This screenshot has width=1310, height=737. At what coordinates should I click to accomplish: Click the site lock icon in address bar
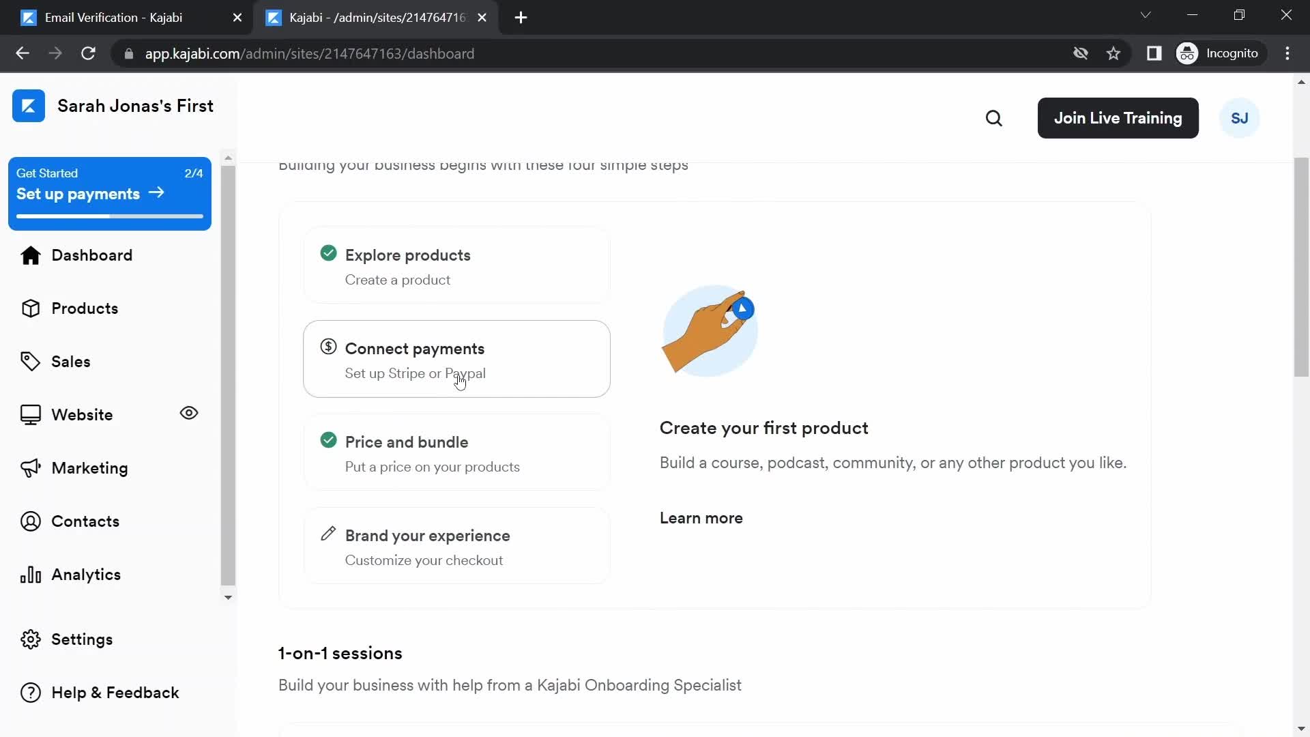tap(128, 53)
